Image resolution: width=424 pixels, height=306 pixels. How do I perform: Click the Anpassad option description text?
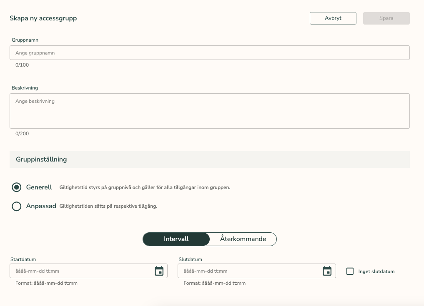108,206
